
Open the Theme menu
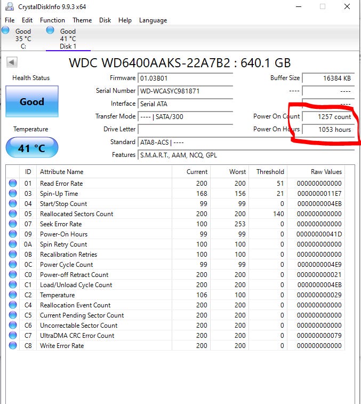point(82,20)
